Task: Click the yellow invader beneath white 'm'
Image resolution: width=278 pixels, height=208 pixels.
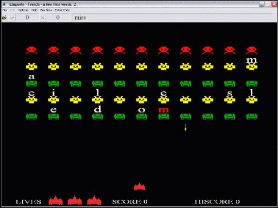Action: [252, 67]
